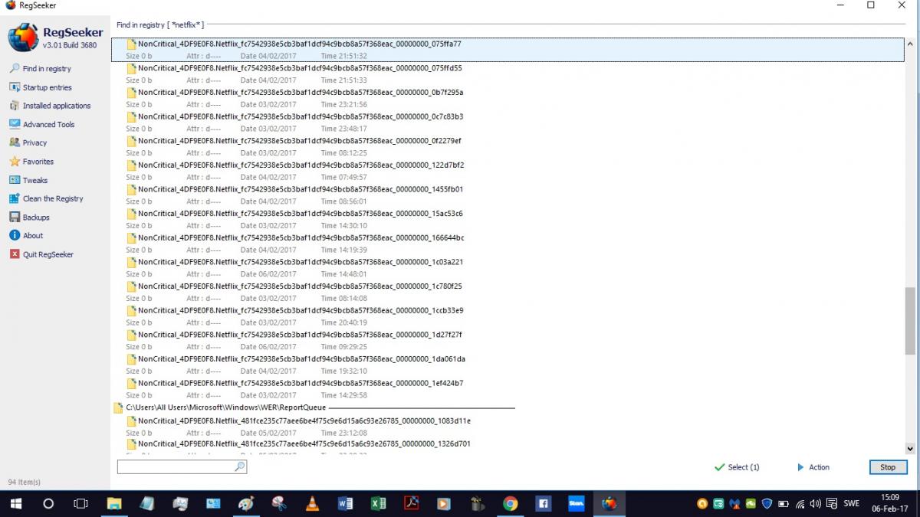The image size is (920, 517).
Task: Open File Explorer from the taskbar
Action: (x=114, y=504)
